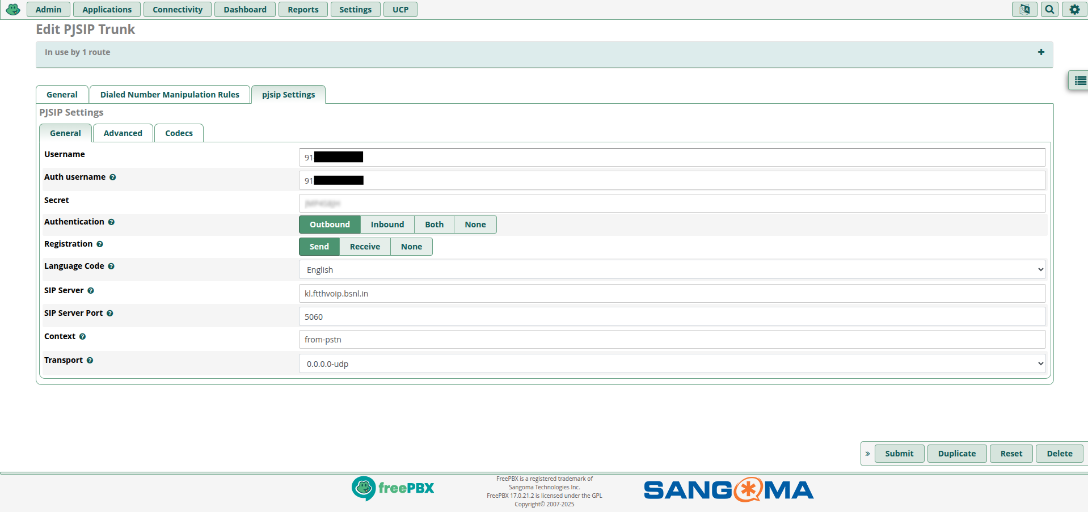Set Registration to Receive
This screenshot has height=512, width=1088.
pos(365,247)
